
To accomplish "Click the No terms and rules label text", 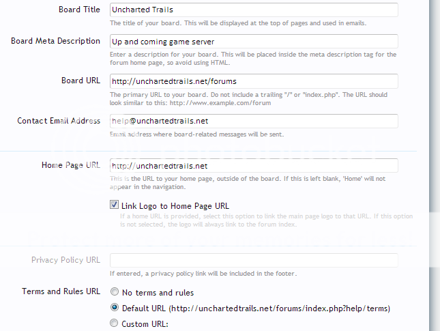I will coord(158,293).
